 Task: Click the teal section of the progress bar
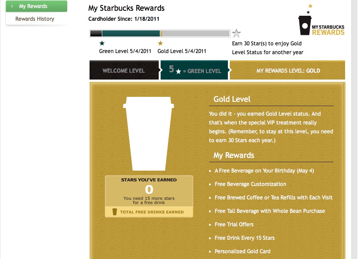click(x=131, y=33)
